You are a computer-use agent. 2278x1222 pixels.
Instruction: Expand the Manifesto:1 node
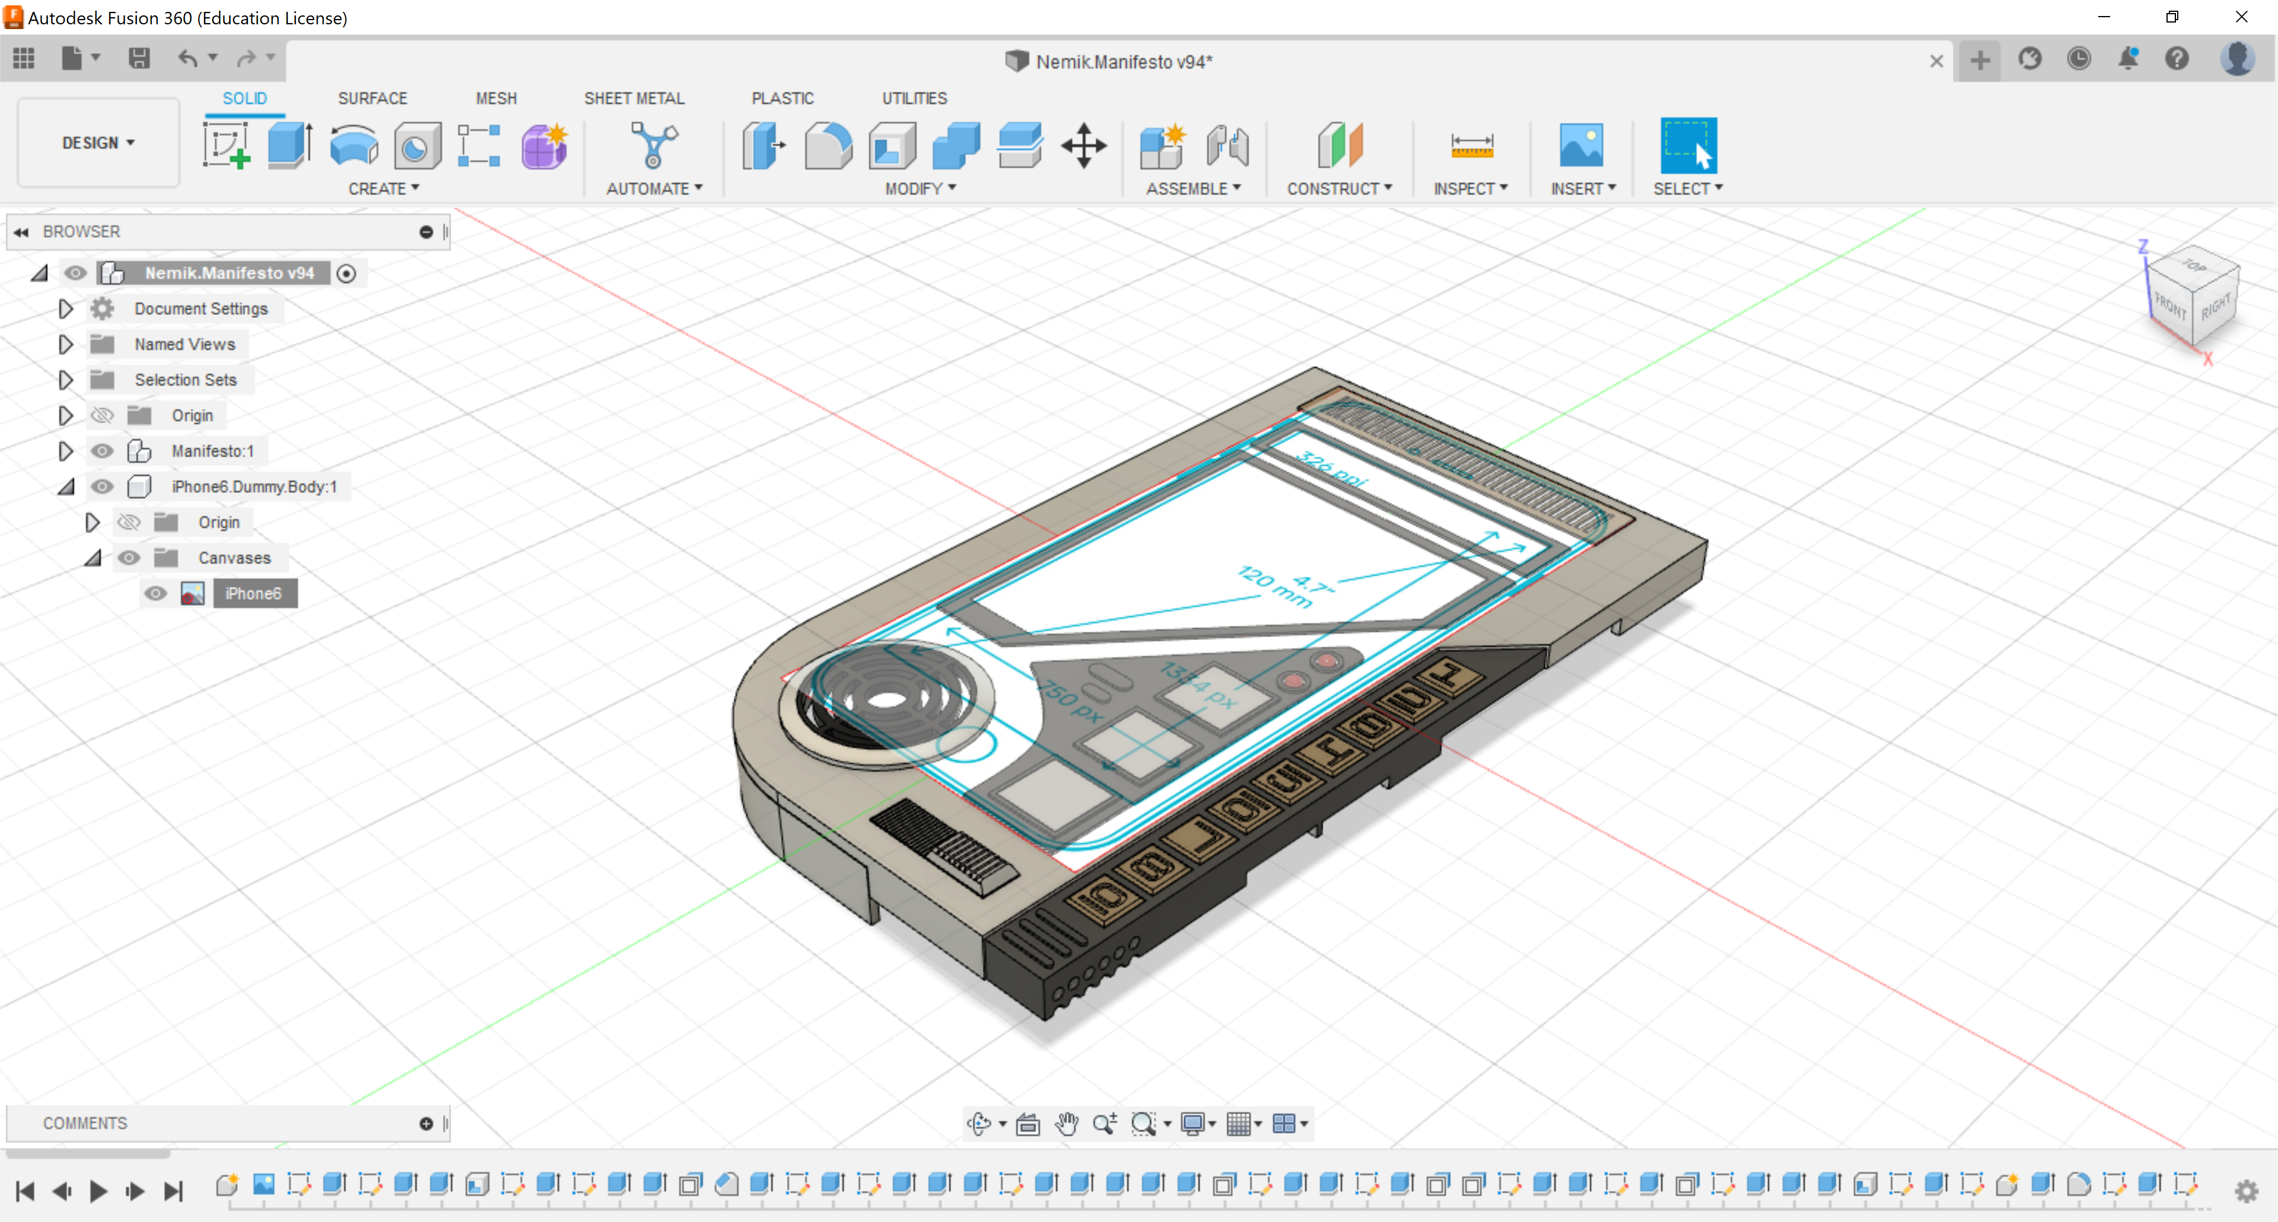65,451
